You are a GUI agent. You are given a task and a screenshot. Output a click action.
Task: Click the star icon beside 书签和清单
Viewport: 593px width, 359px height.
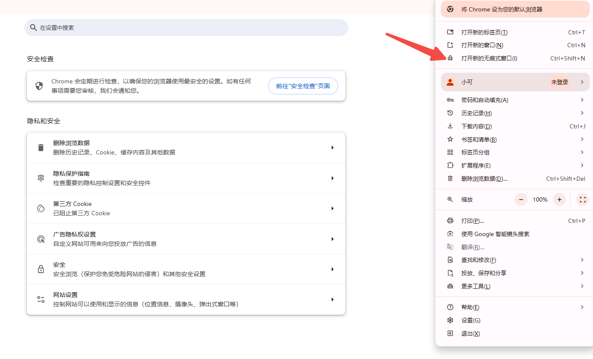point(450,140)
